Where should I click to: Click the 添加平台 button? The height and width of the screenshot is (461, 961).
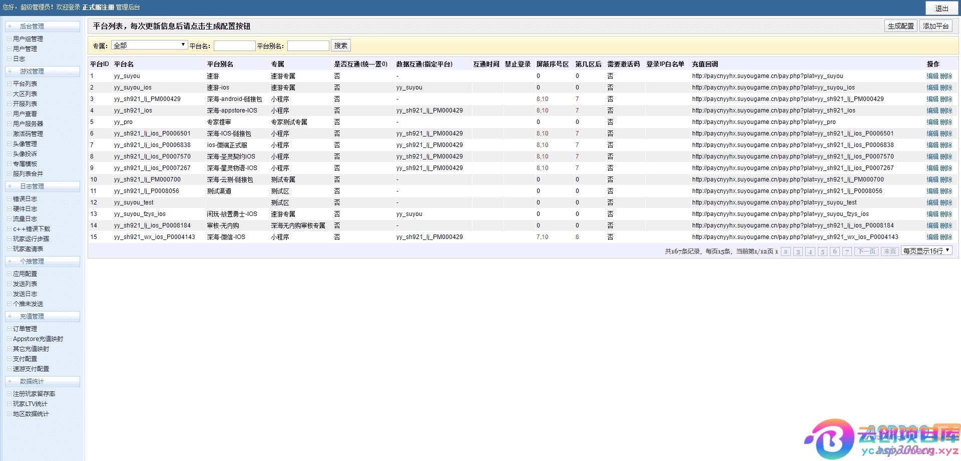point(935,26)
